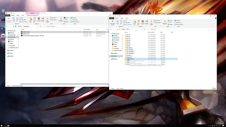The width and height of the screenshot is (226, 127).
Task: Open Move to dropdown in Downloads window
Action: [x=31, y=20]
